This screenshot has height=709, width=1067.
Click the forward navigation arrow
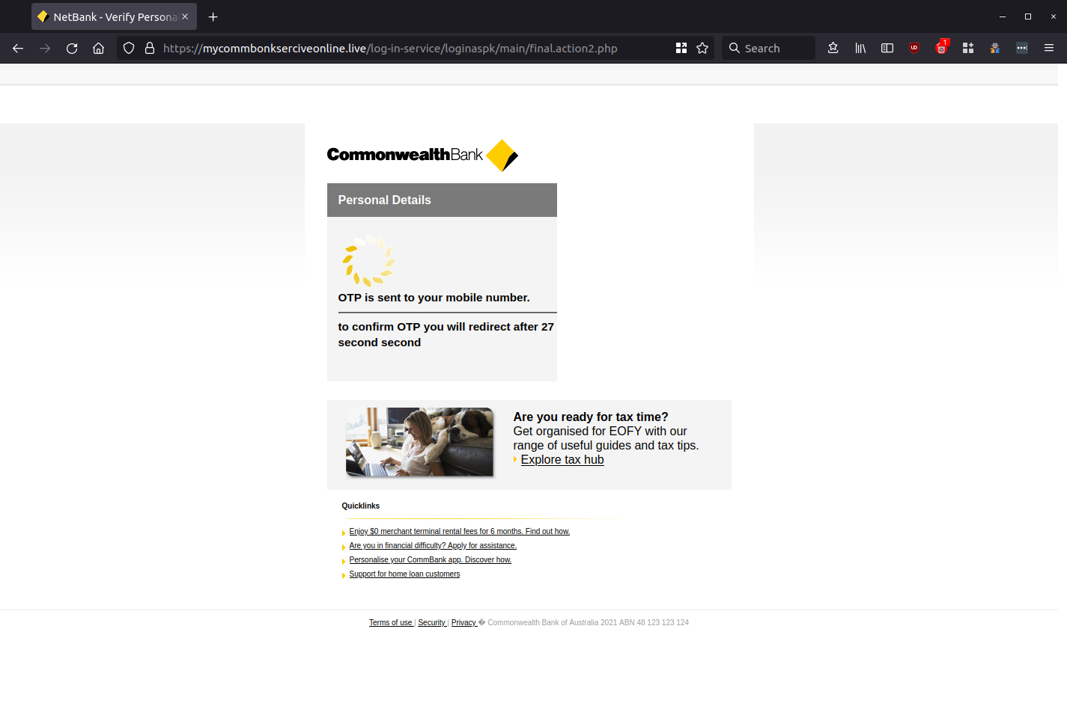(x=45, y=48)
